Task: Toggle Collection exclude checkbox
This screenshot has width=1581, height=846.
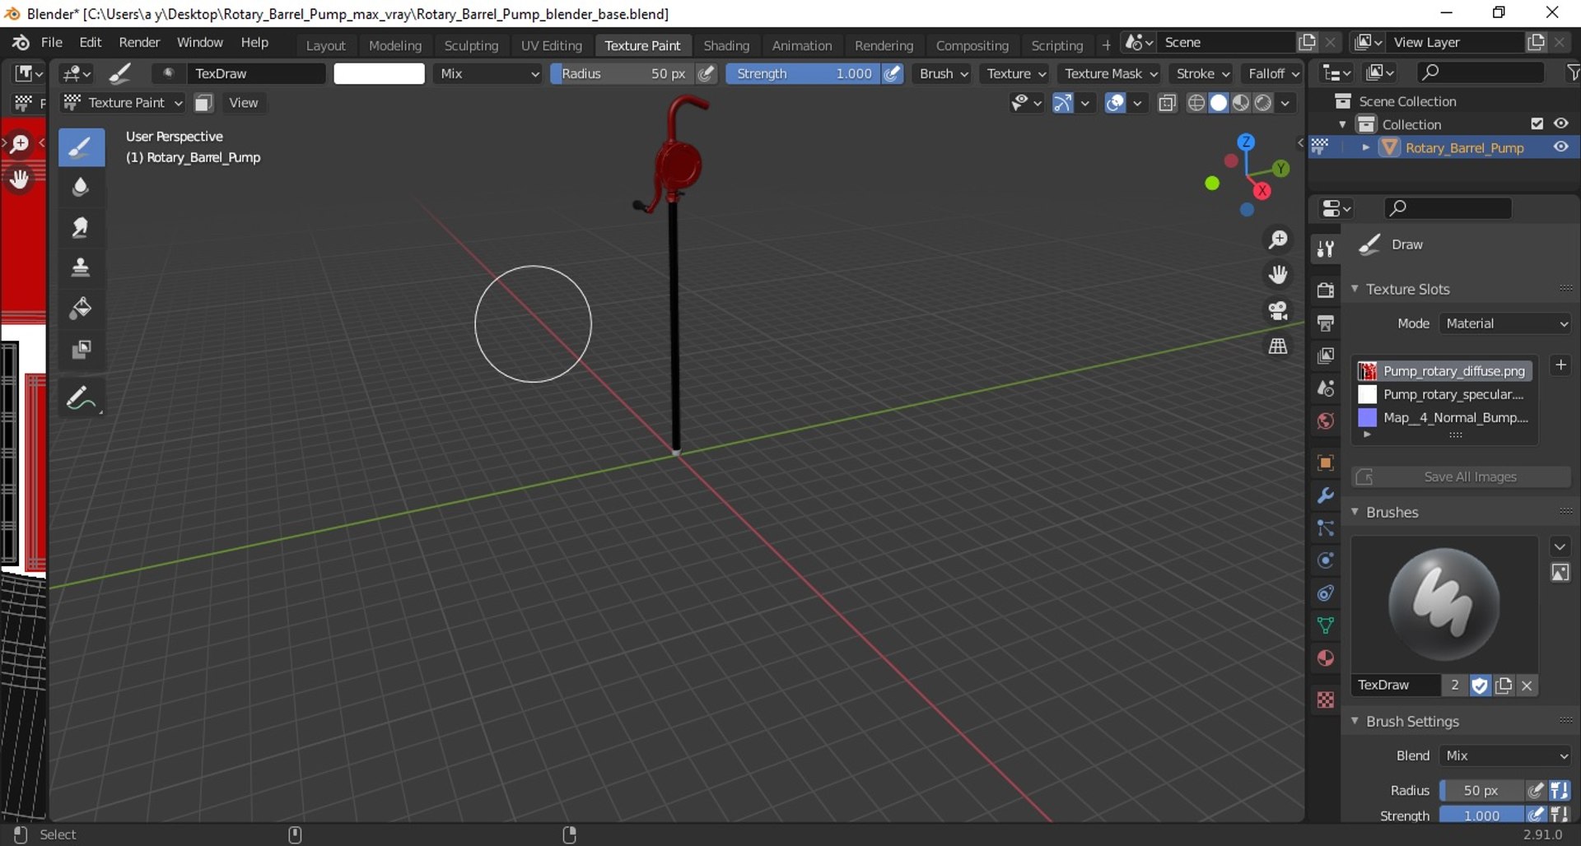Action: [1537, 123]
